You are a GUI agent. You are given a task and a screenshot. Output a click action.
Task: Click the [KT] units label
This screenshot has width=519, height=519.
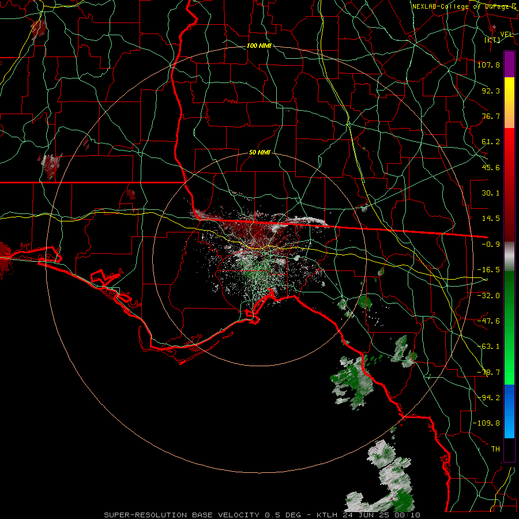click(x=492, y=40)
